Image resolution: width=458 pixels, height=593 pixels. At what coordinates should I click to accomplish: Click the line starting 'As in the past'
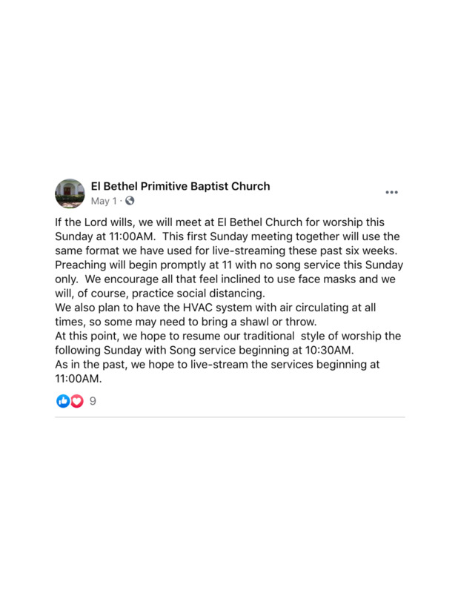point(217,365)
